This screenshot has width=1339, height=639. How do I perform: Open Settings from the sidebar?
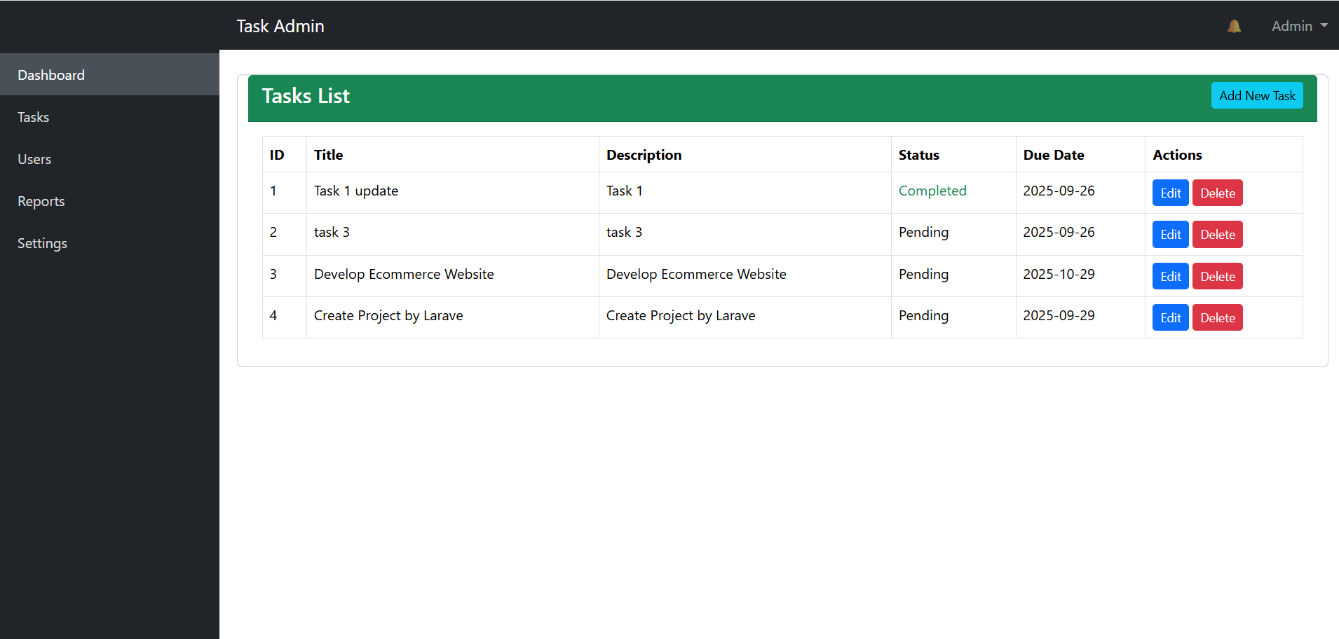point(42,243)
